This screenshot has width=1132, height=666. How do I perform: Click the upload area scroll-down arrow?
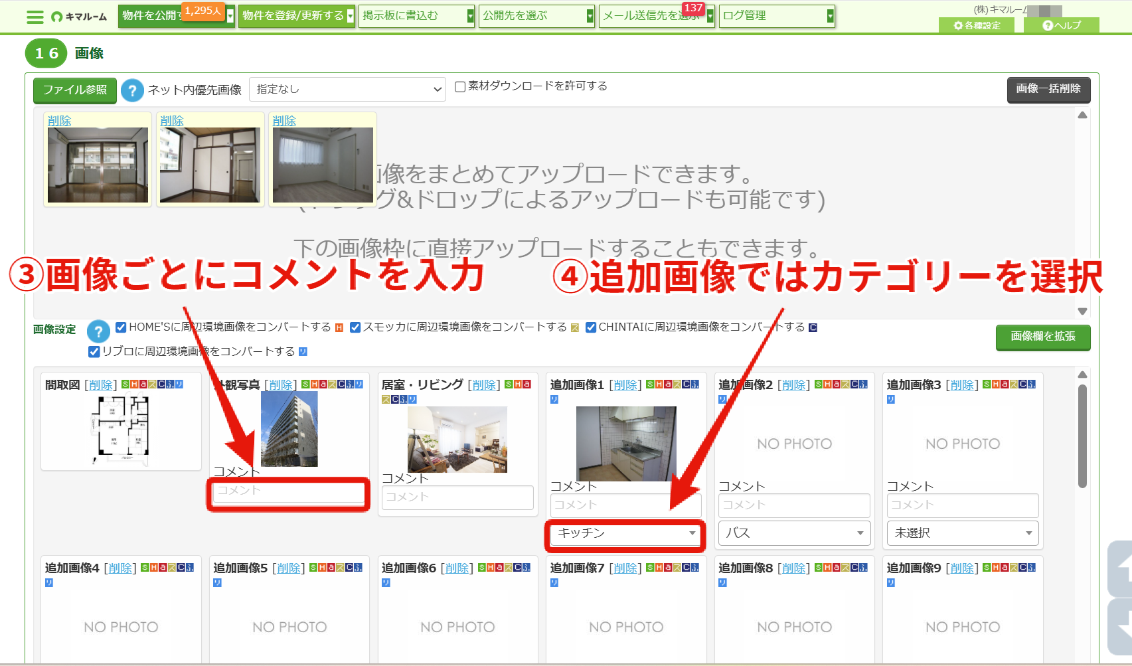[x=1082, y=311]
